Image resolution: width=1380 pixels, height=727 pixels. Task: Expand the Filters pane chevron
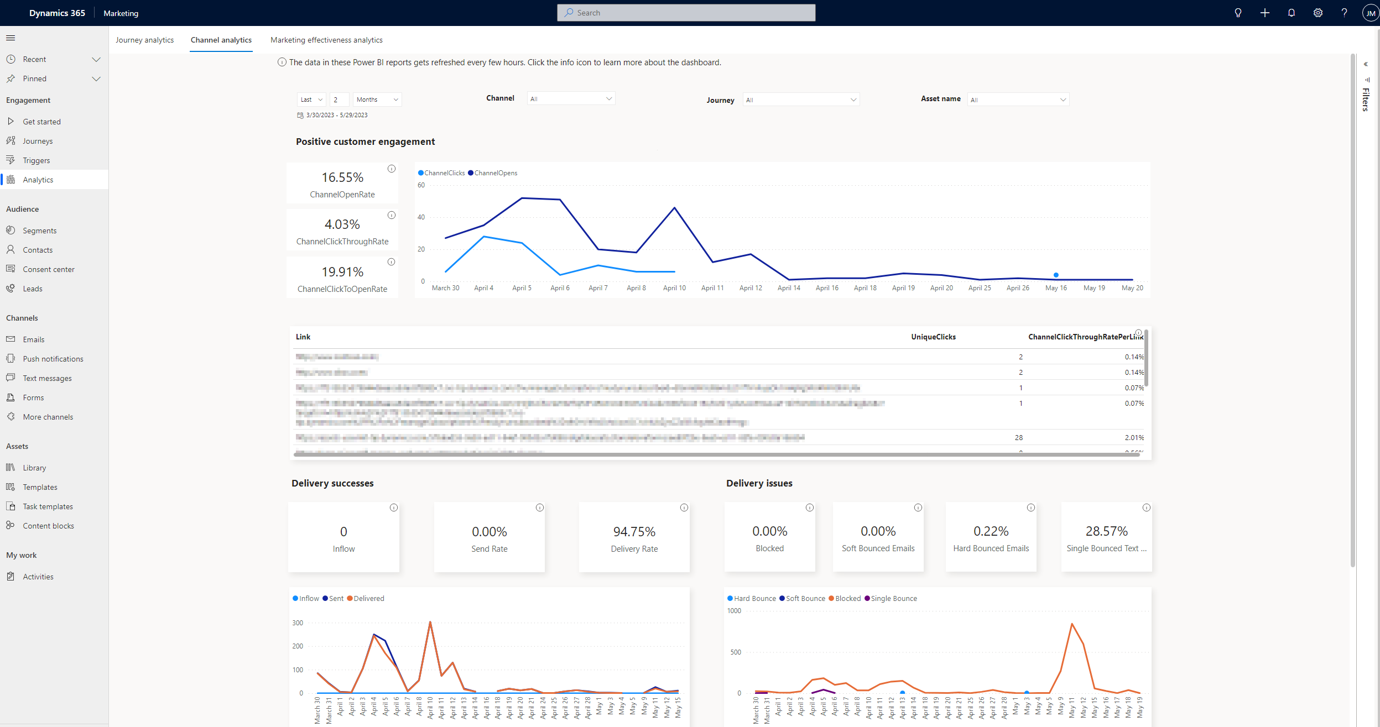click(x=1366, y=64)
